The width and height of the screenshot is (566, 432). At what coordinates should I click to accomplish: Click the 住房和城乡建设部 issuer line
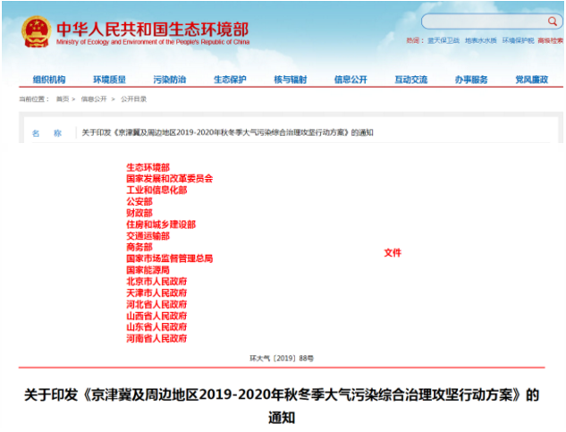161,224
